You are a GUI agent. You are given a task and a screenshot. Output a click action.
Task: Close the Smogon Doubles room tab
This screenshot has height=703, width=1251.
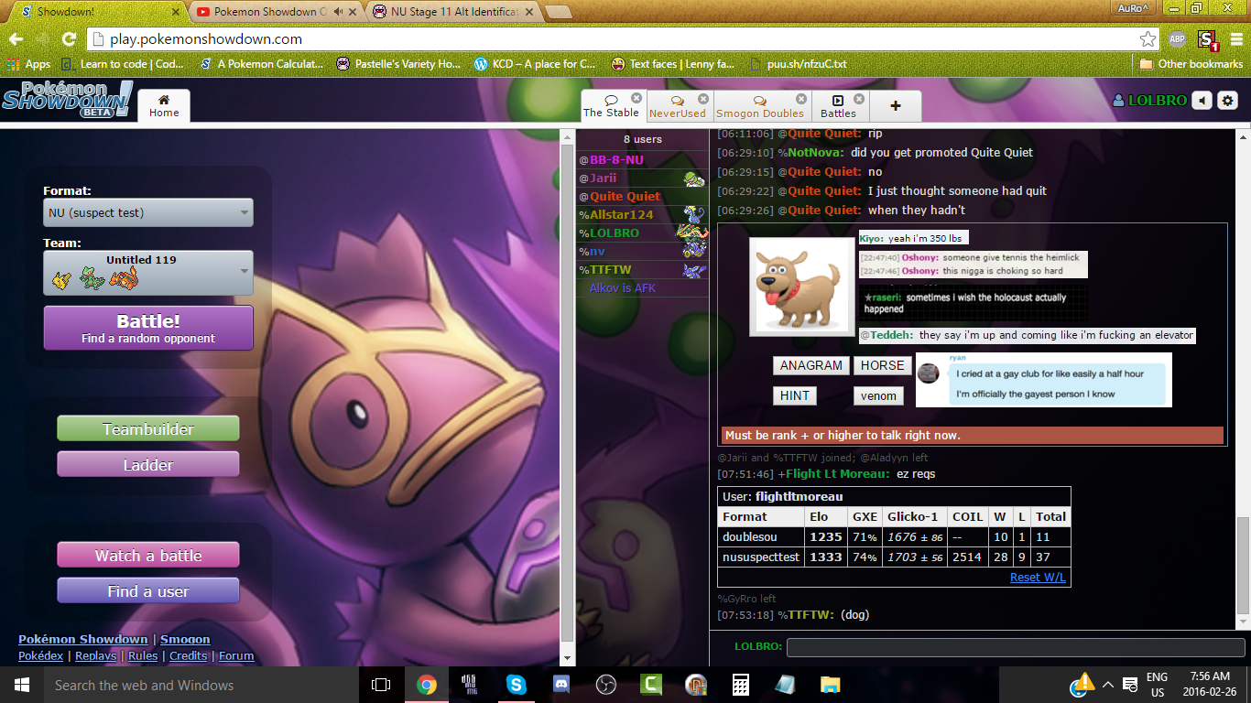pyautogui.click(x=801, y=98)
